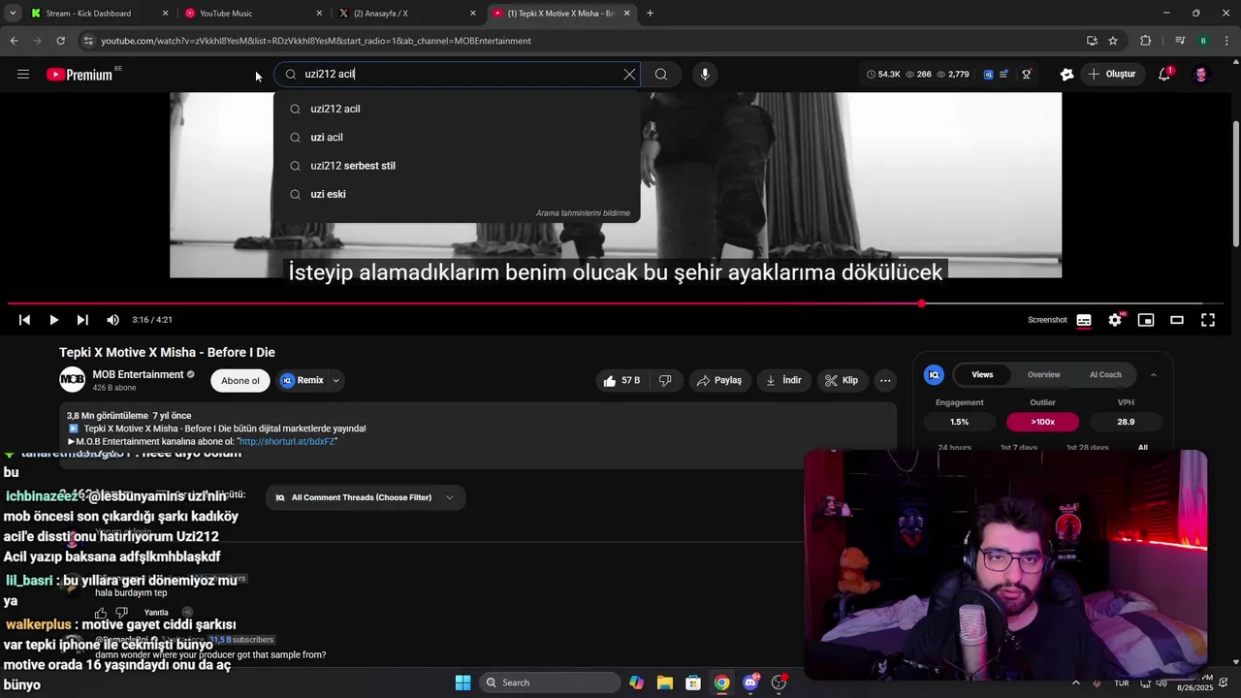Seek using the red progress bar handle
The width and height of the screenshot is (1241, 698).
921,303
